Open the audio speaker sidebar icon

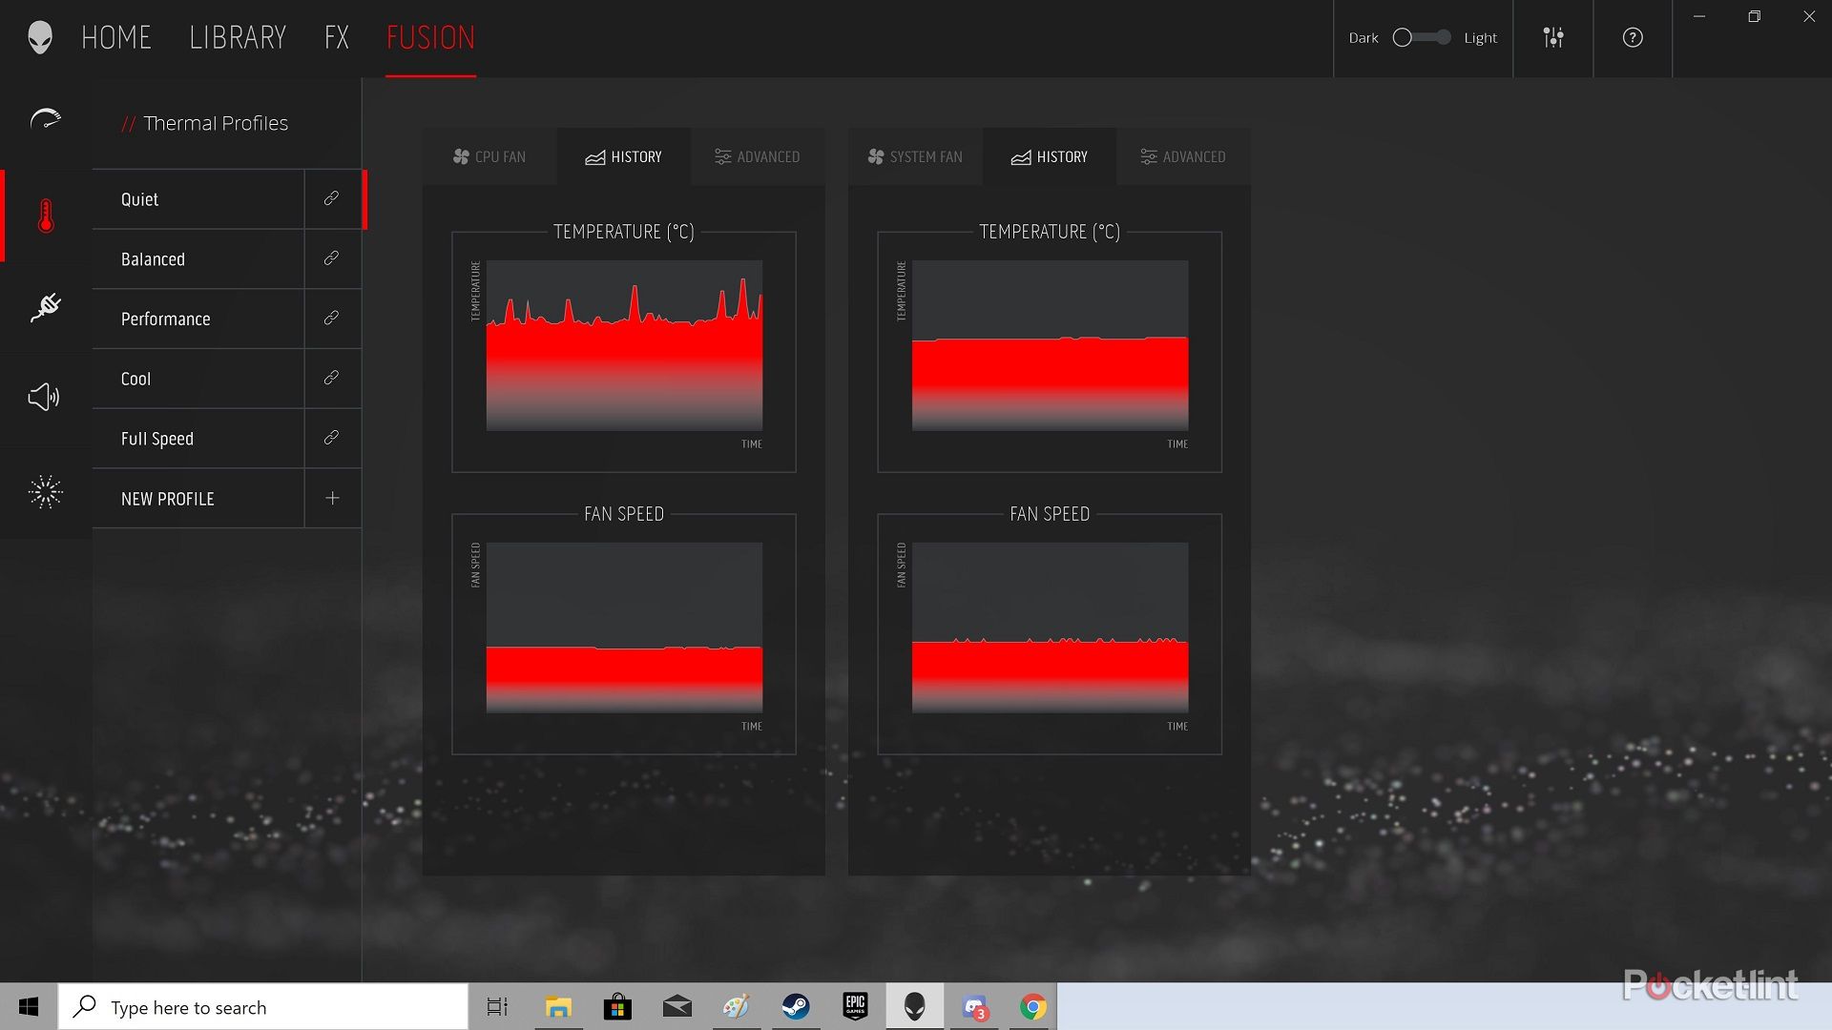click(44, 397)
